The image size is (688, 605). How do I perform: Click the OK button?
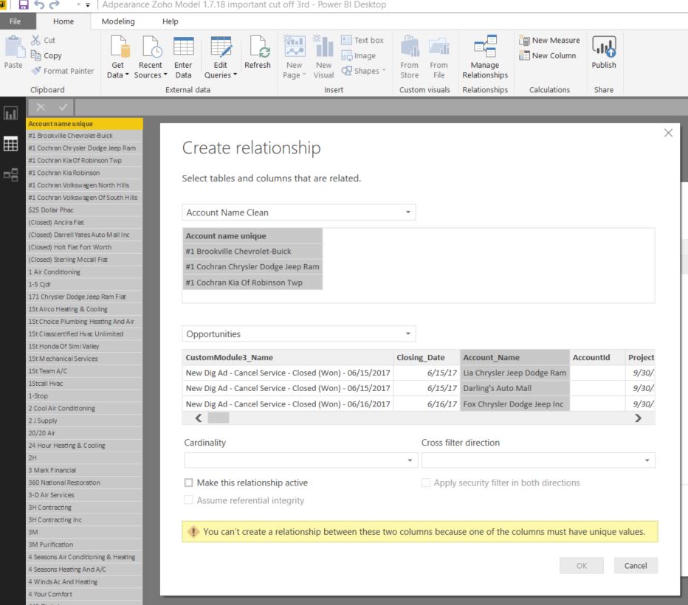pyautogui.click(x=582, y=566)
